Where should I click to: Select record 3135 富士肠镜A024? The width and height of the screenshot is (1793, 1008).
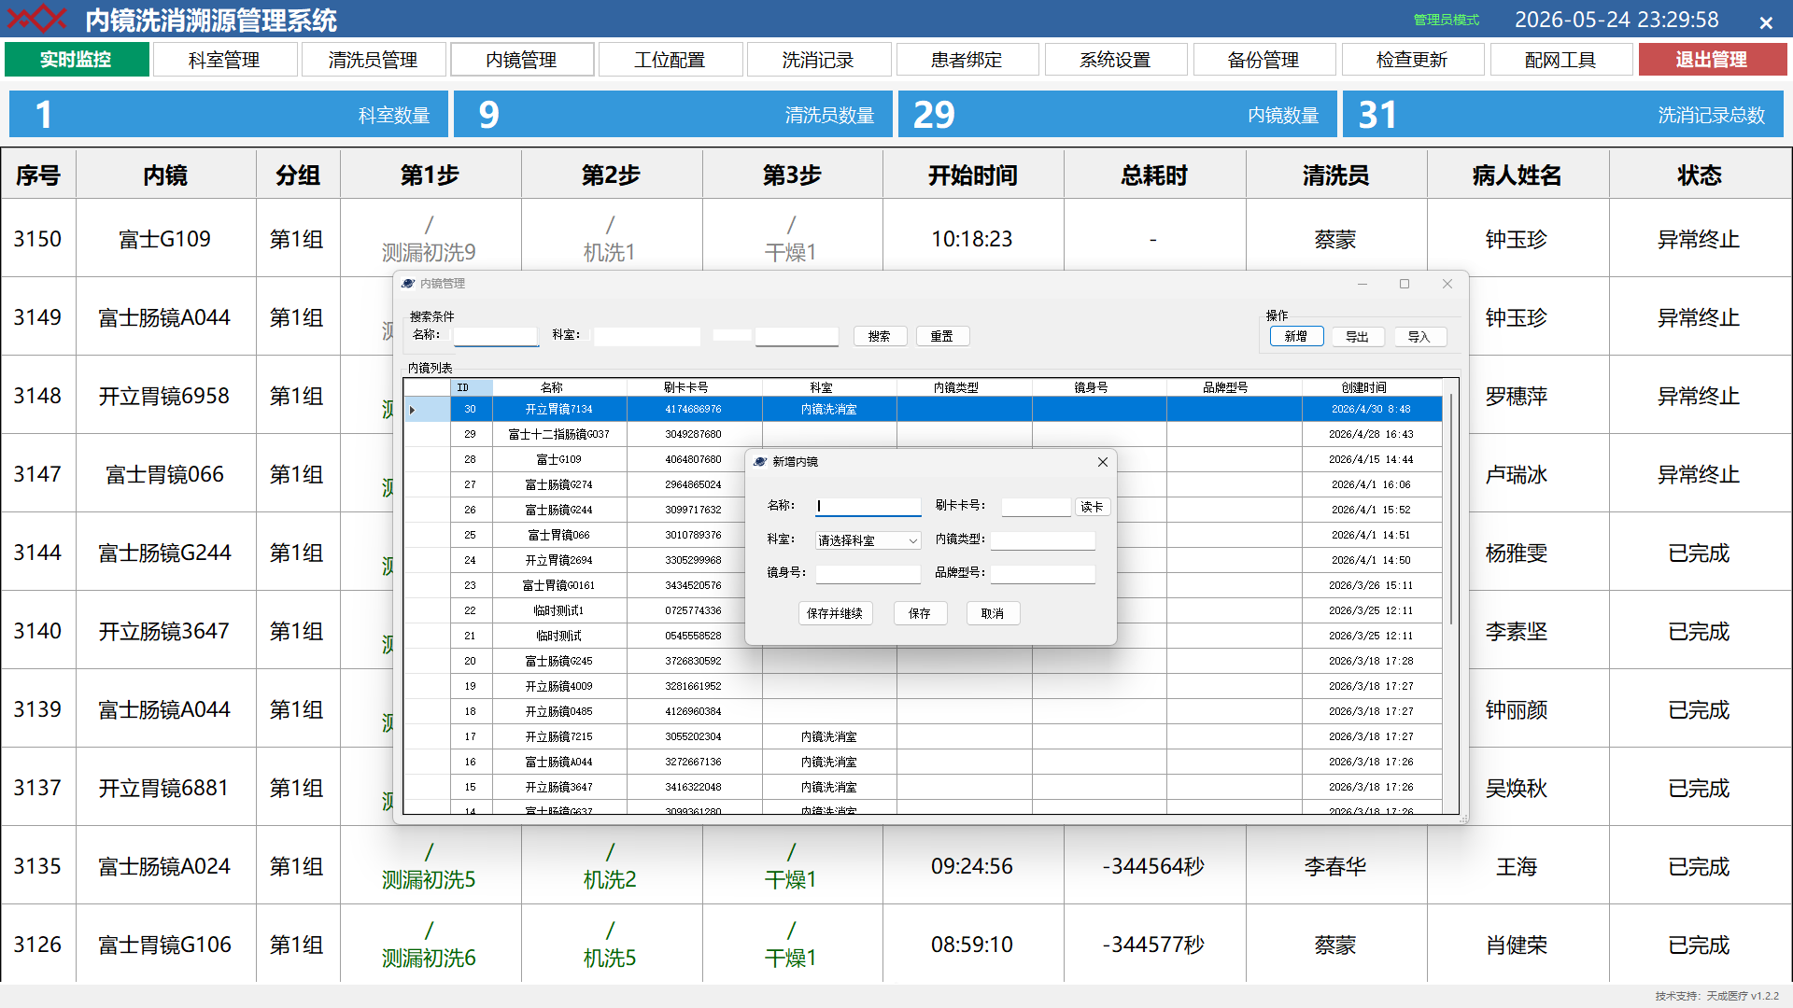pyautogui.click(x=896, y=866)
